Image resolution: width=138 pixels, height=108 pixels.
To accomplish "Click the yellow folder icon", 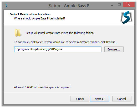I will (x=18, y=33).
